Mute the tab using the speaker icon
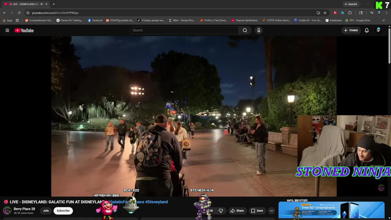This screenshot has height=220, width=391. [42, 4]
